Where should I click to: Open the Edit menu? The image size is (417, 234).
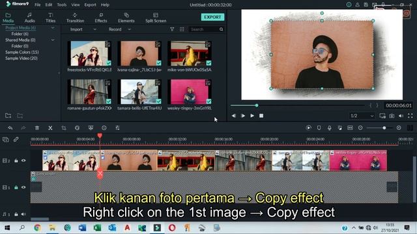[x=49, y=5]
